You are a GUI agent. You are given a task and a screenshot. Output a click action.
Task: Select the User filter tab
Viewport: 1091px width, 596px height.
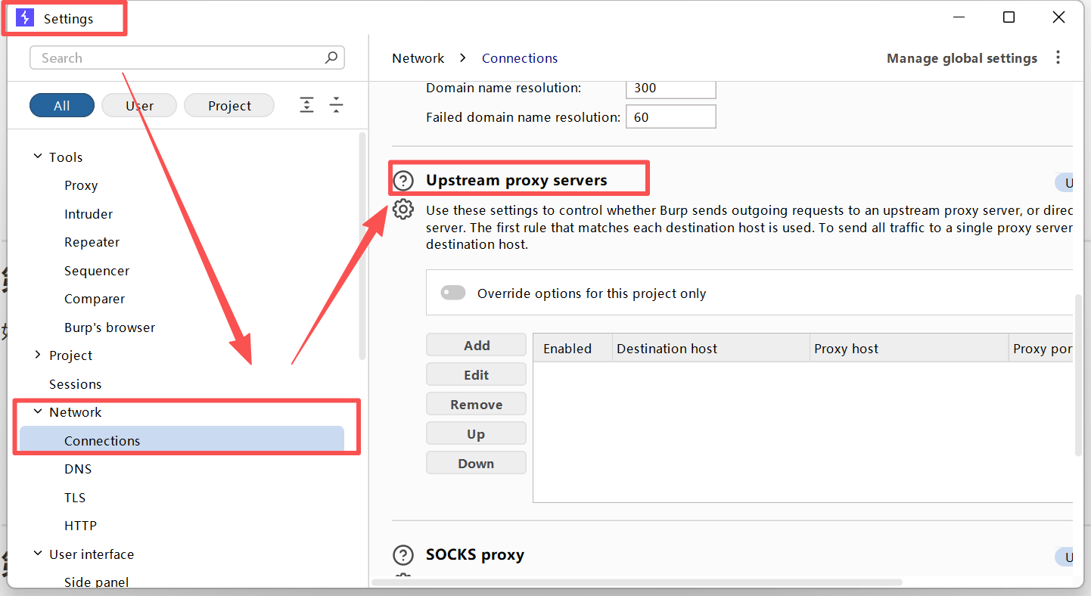tap(139, 105)
